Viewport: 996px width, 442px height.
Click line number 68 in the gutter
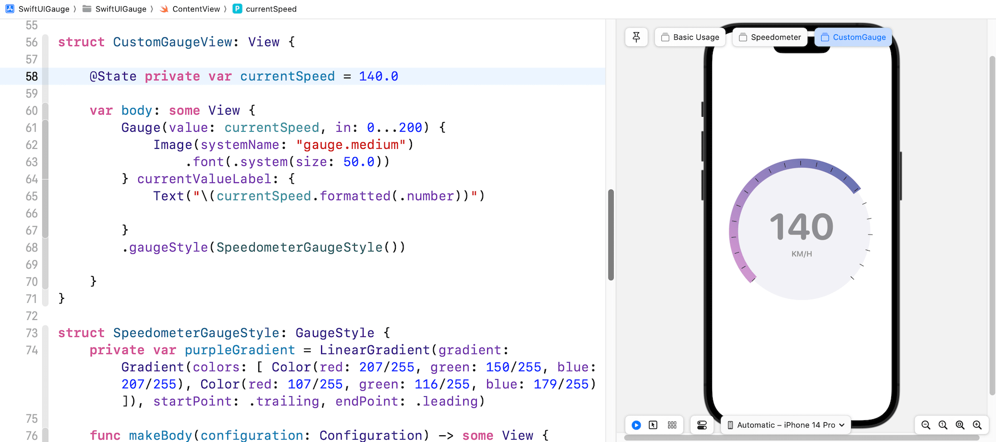[x=32, y=247]
